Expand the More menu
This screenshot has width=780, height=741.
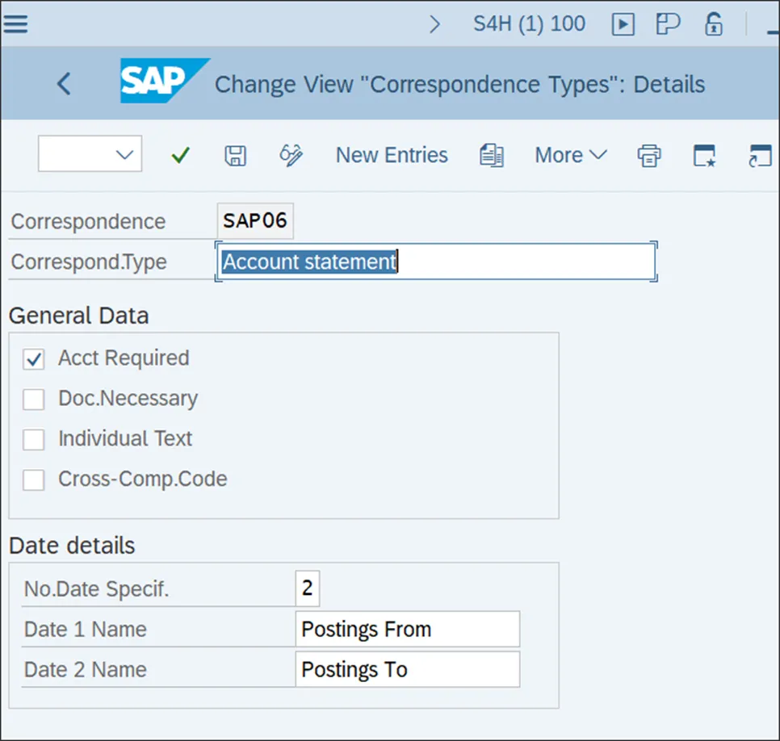click(x=570, y=155)
